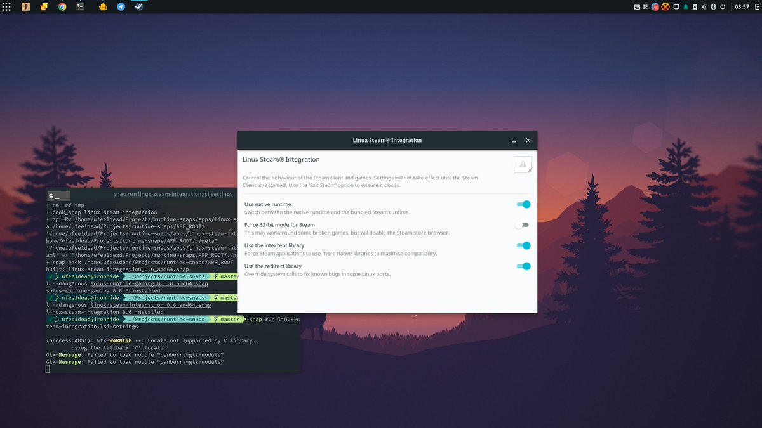Open the volume control icon
Viewport: 762px width, 428px height.
[x=704, y=6]
